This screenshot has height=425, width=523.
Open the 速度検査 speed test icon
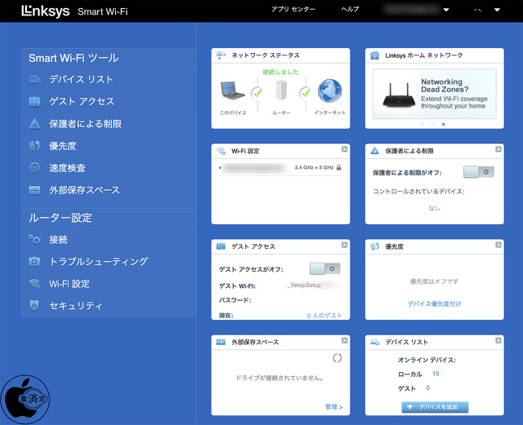click(x=34, y=168)
